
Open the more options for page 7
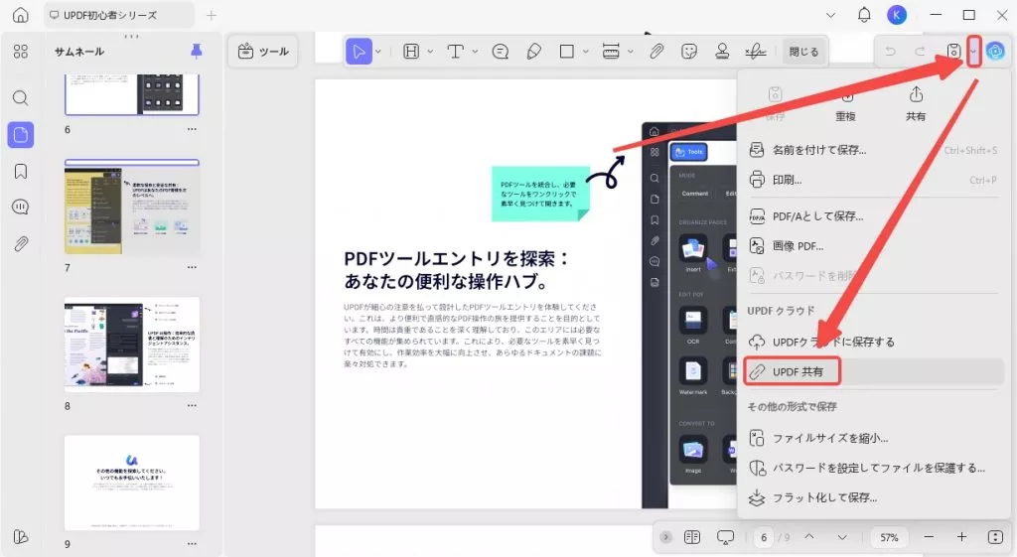tap(192, 267)
